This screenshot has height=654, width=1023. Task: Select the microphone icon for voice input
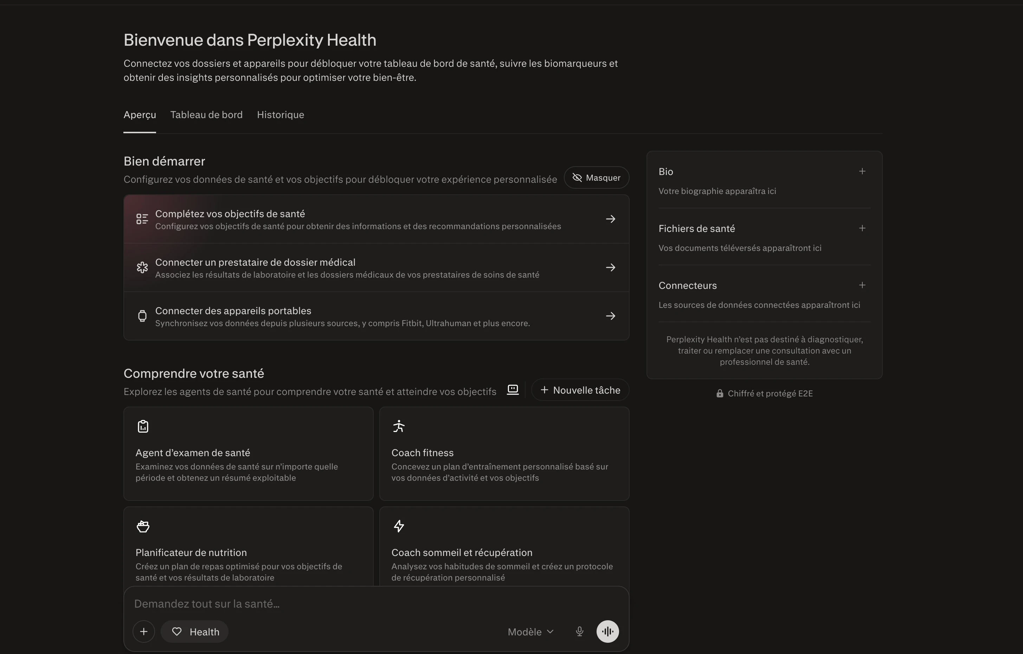coord(579,632)
